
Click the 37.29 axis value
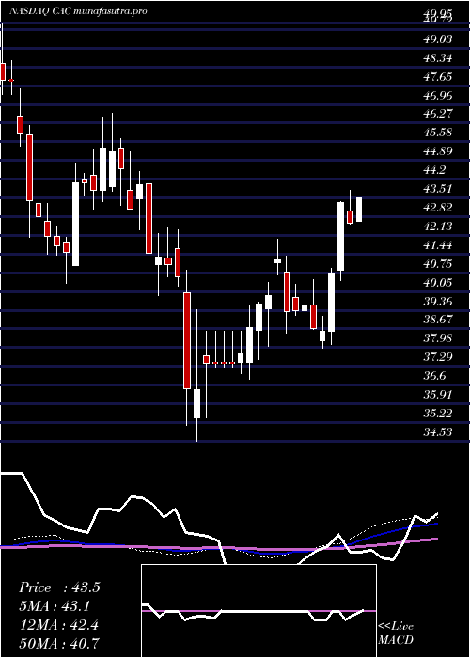(x=438, y=357)
